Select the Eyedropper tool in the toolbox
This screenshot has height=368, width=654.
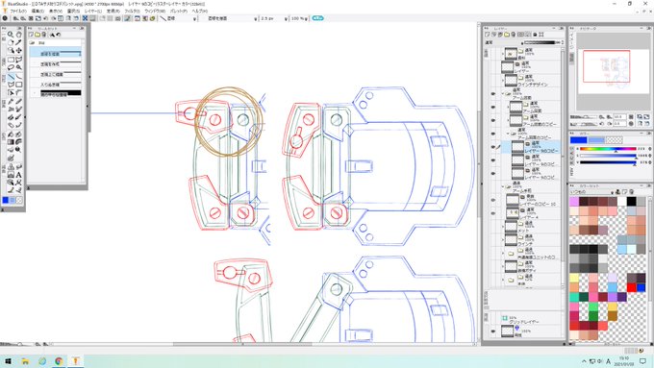[x=19, y=42]
